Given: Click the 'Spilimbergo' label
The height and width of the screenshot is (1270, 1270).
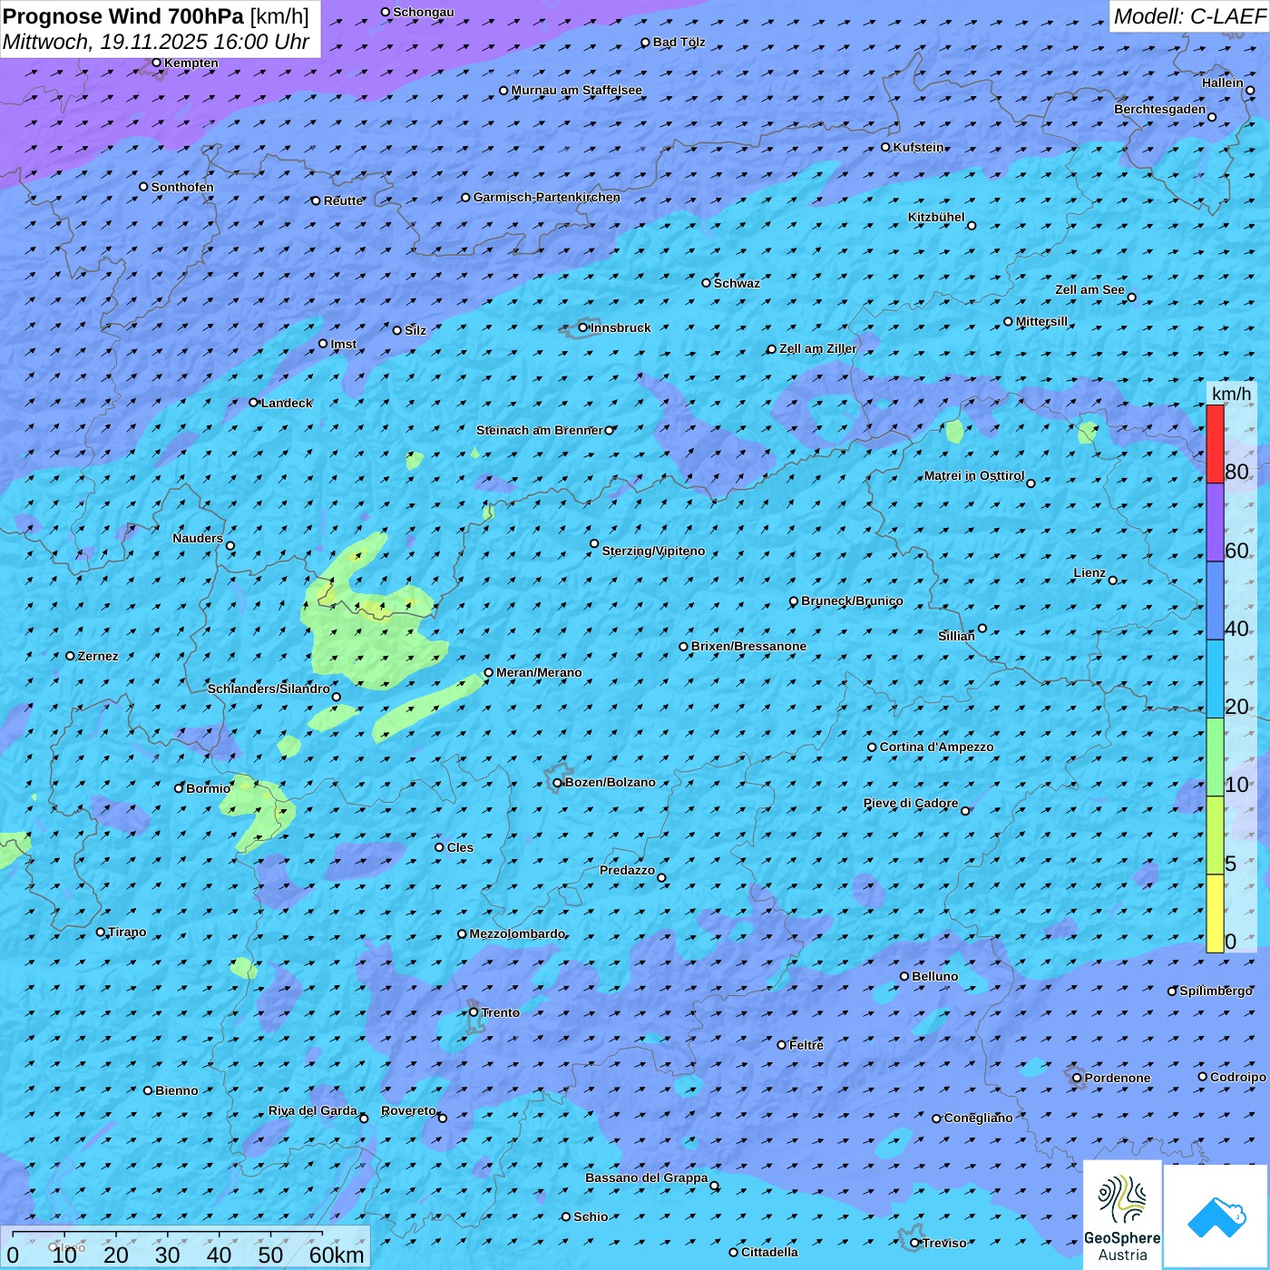Looking at the screenshot, I should coord(1216,991).
